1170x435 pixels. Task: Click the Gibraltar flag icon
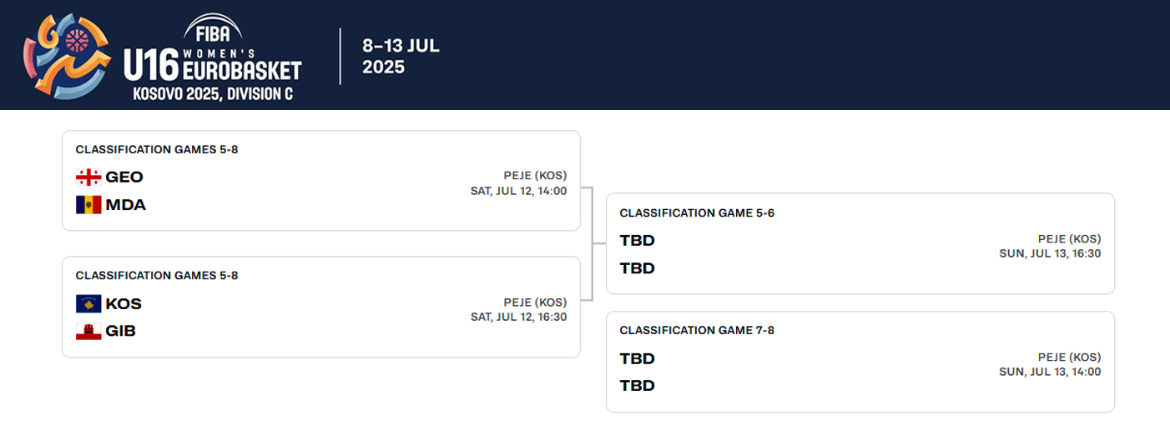pyautogui.click(x=88, y=331)
